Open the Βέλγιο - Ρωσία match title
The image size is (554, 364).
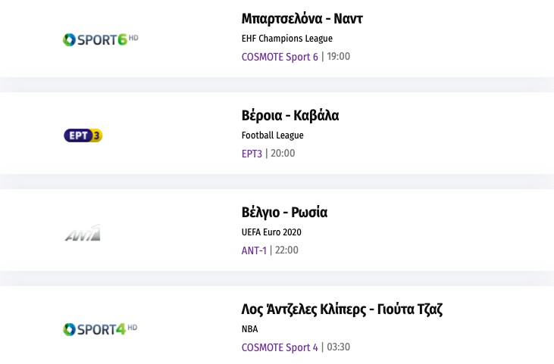284,213
